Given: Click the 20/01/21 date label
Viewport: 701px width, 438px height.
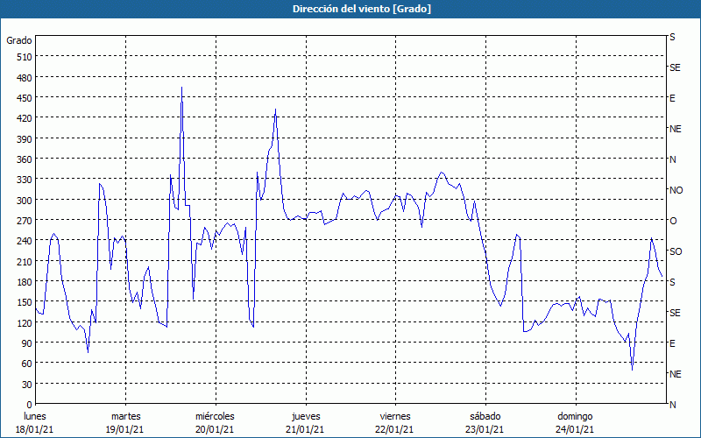Looking at the screenshot, I should (x=215, y=429).
